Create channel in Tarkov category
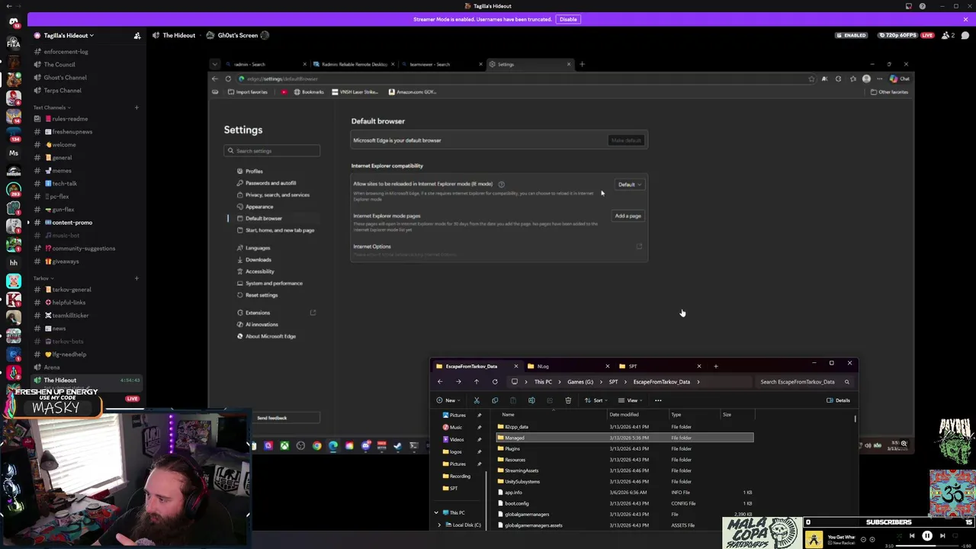The width and height of the screenshot is (976, 549). coord(136,278)
